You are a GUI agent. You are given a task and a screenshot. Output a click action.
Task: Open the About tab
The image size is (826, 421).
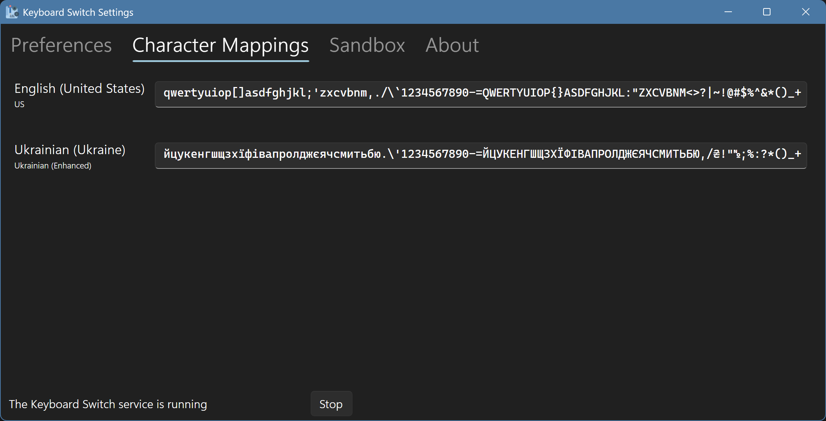(452, 45)
